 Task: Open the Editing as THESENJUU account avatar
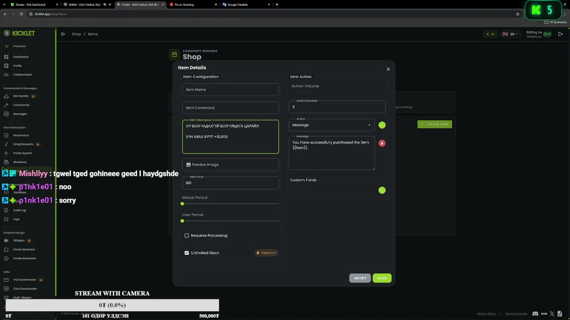tap(547, 34)
